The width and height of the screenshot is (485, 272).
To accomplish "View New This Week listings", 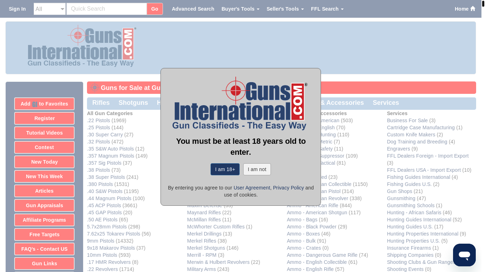I will tap(44, 176).
